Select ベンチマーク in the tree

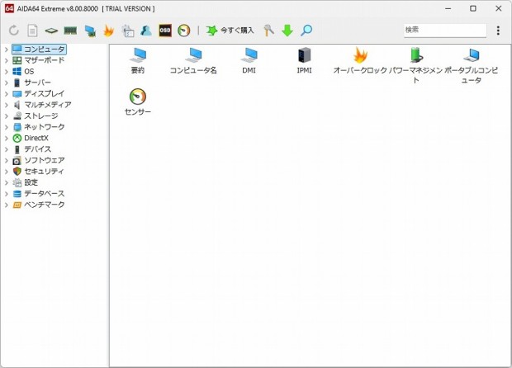(39, 205)
